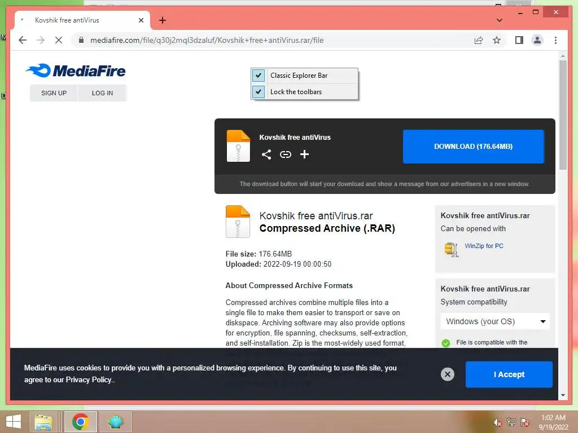This screenshot has height=433, width=578.
Task: Click DOWNLOAD (176.64MB) button
Action: pyautogui.click(x=474, y=147)
